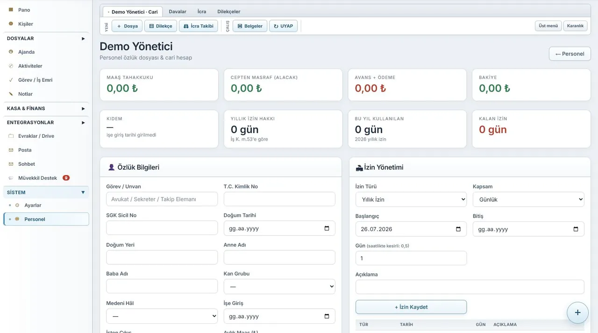Click the Üst menü button
This screenshot has width=598, height=333.
(548, 26)
